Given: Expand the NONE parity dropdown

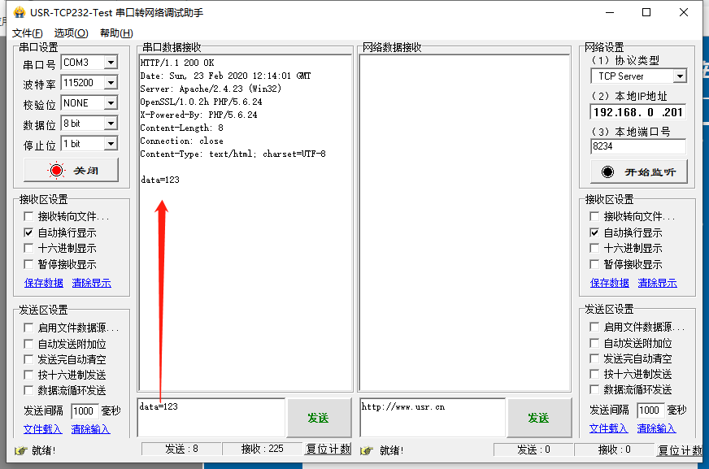Looking at the screenshot, I should click(x=111, y=103).
